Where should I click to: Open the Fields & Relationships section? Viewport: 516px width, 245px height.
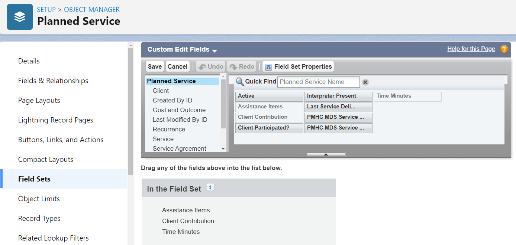[53, 81]
